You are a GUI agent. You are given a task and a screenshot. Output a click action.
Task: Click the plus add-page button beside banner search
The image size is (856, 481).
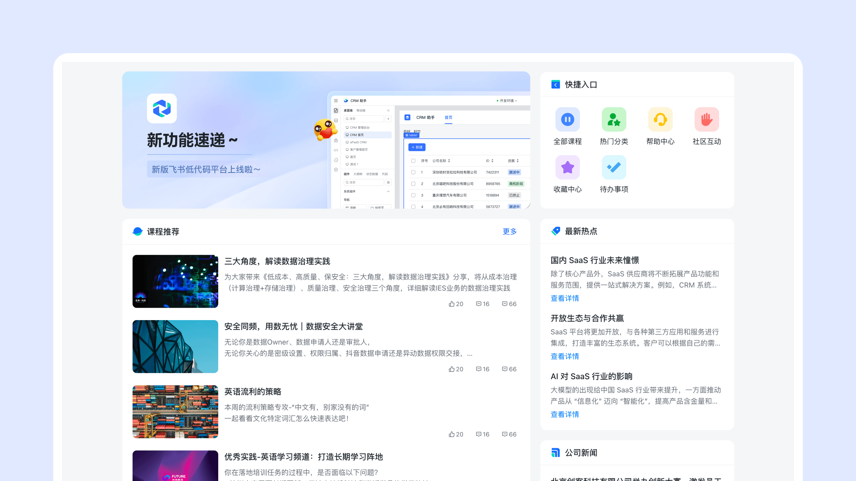[388, 118]
